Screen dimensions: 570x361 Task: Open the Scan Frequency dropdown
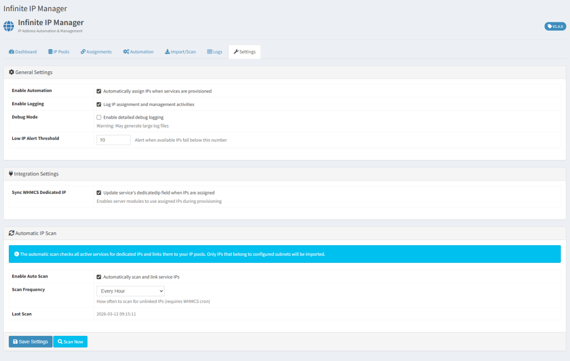[130, 291]
